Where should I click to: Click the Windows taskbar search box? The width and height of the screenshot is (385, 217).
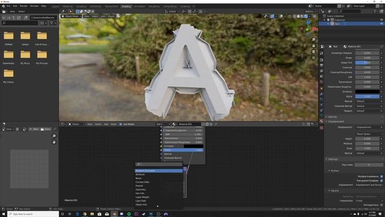tap(33, 215)
